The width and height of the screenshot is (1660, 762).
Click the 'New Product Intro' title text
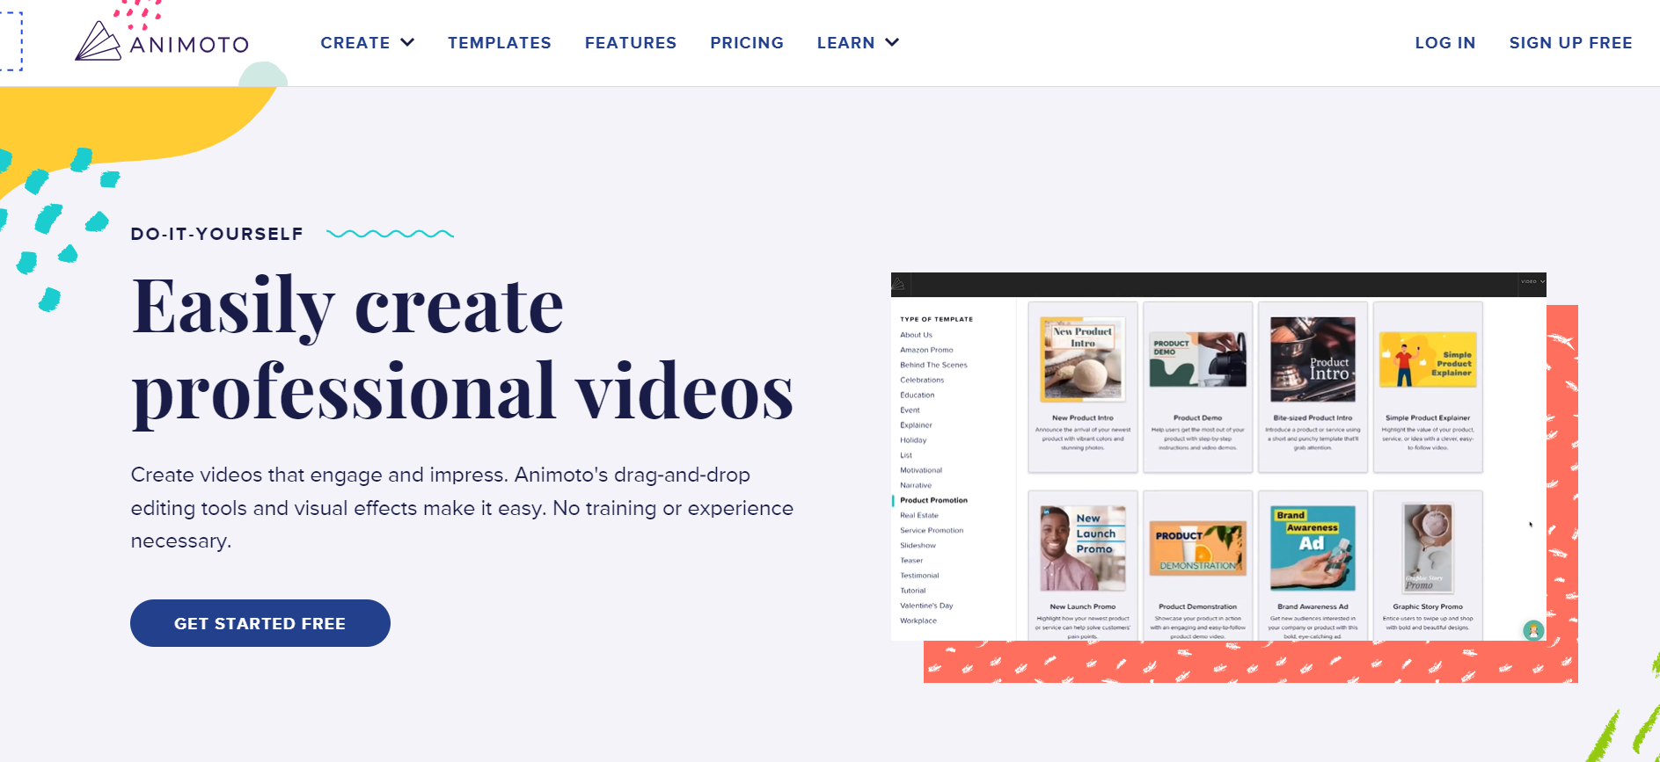(1083, 418)
